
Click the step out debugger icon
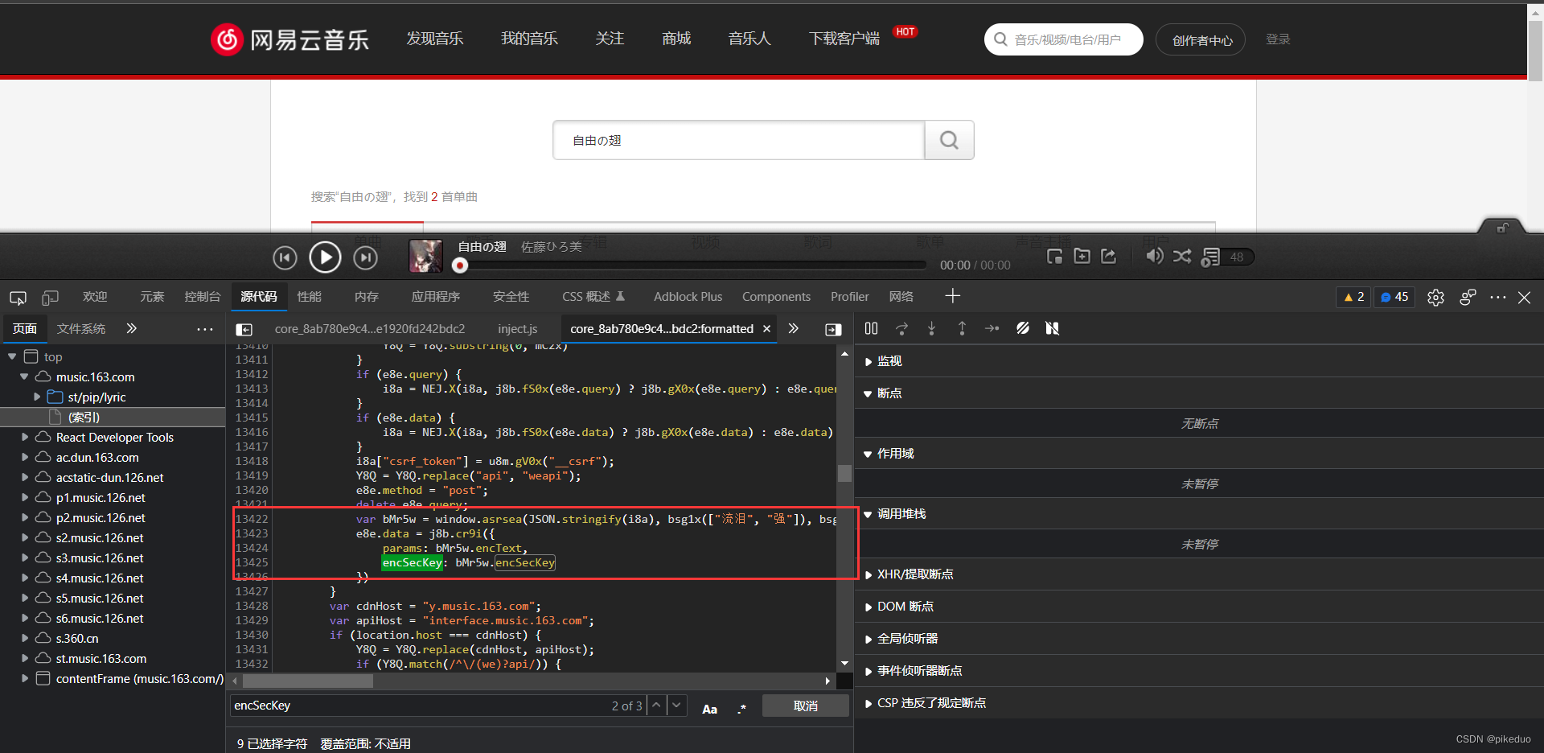962,328
